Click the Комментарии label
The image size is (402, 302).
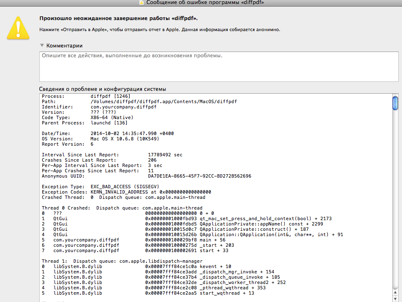[64, 45]
